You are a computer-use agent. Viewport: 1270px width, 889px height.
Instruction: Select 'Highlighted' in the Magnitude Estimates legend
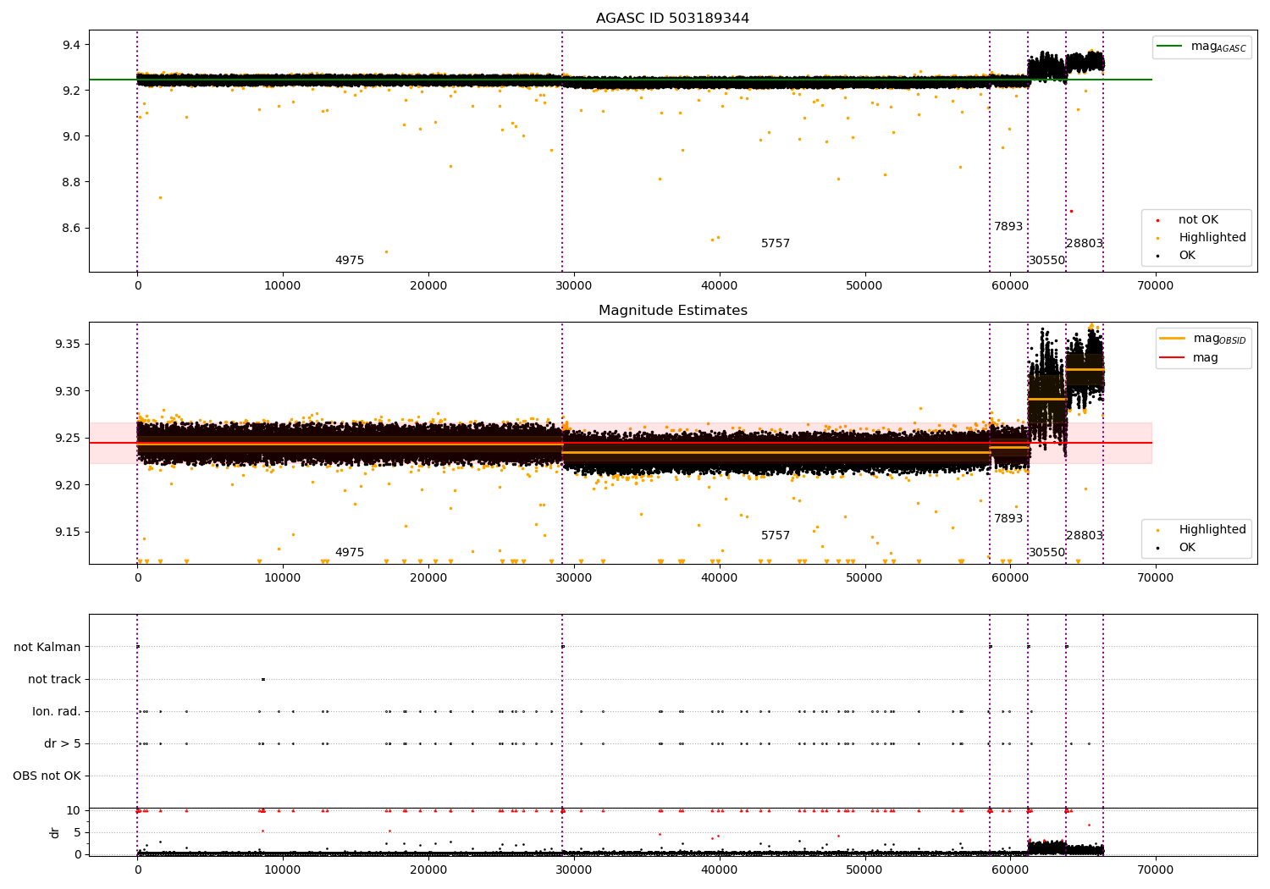(x=1212, y=530)
